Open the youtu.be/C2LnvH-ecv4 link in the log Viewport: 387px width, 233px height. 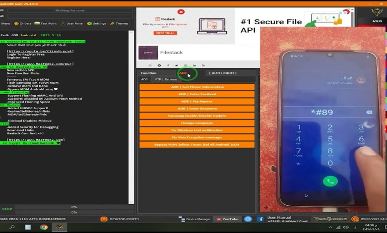[x=40, y=51]
